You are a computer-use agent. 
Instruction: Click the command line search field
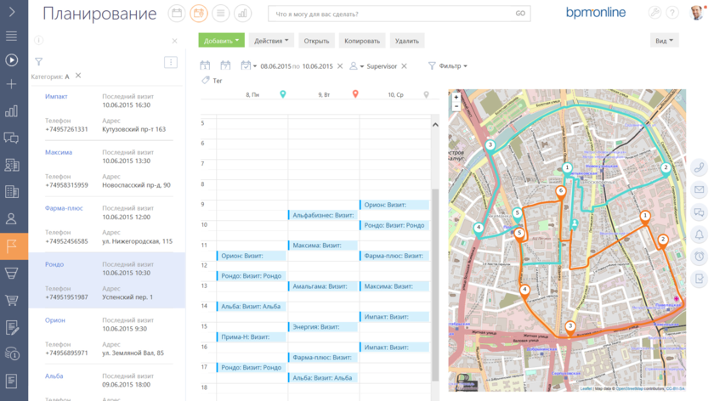tap(391, 14)
